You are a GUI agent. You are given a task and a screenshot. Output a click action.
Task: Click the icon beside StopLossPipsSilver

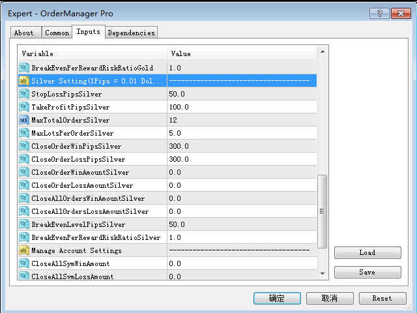pos(23,94)
